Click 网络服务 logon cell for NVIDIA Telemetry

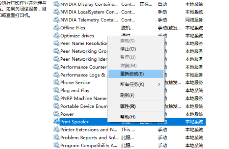(194, 20)
